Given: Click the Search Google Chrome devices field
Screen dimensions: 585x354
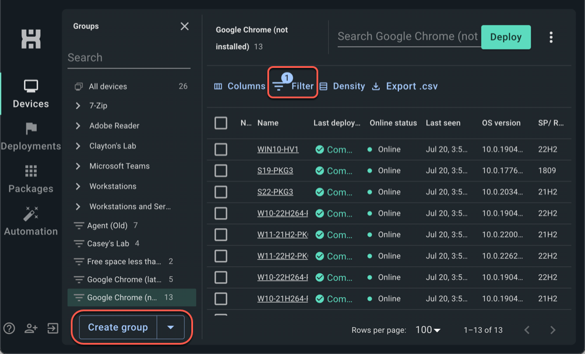Looking at the screenshot, I should [x=409, y=36].
